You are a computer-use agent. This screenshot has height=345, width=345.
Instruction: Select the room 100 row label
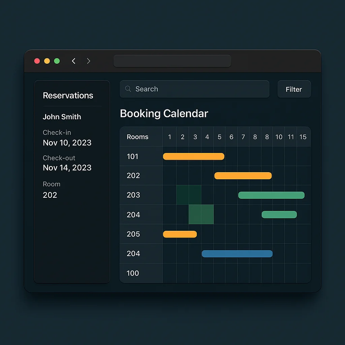coord(133,273)
